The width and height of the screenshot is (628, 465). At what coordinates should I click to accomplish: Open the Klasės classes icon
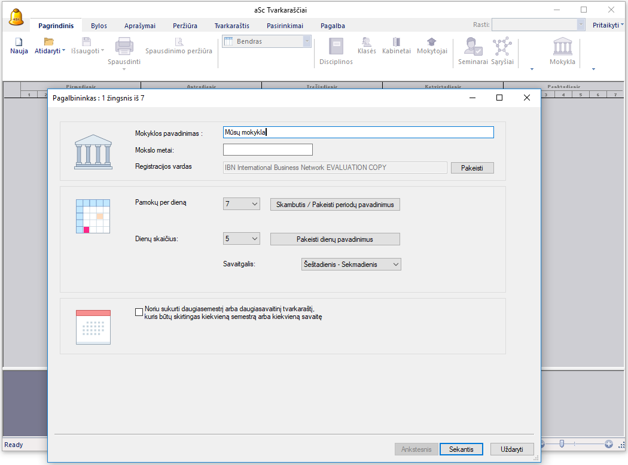pyautogui.click(x=367, y=42)
